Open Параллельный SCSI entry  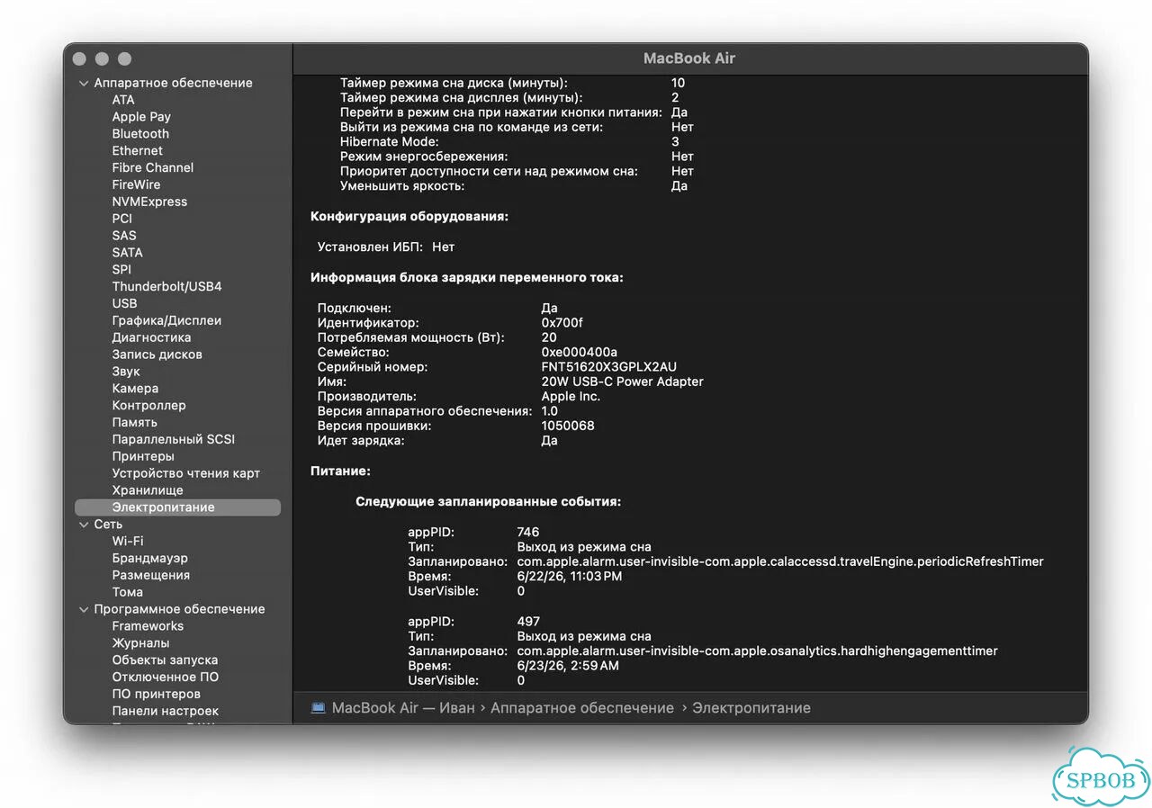pyautogui.click(x=173, y=439)
